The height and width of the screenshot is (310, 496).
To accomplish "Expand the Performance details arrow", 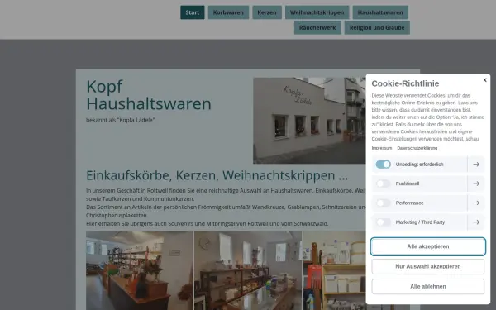I will click(x=476, y=203).
